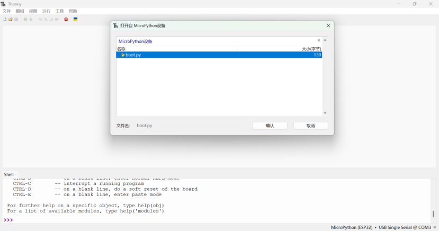Open the 视图 menu
Viewport: 439px width, 231px height.
[33, 11]
